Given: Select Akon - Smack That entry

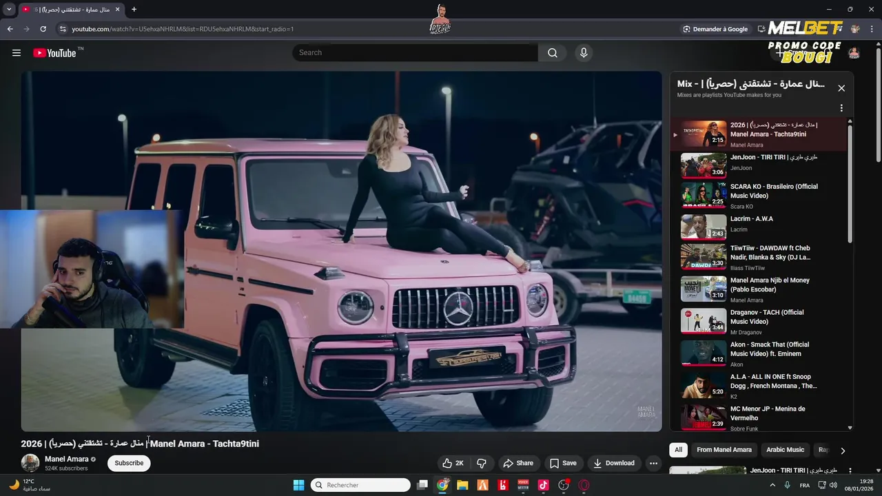Looking at the screenshot, I should [x=758, y=353].
